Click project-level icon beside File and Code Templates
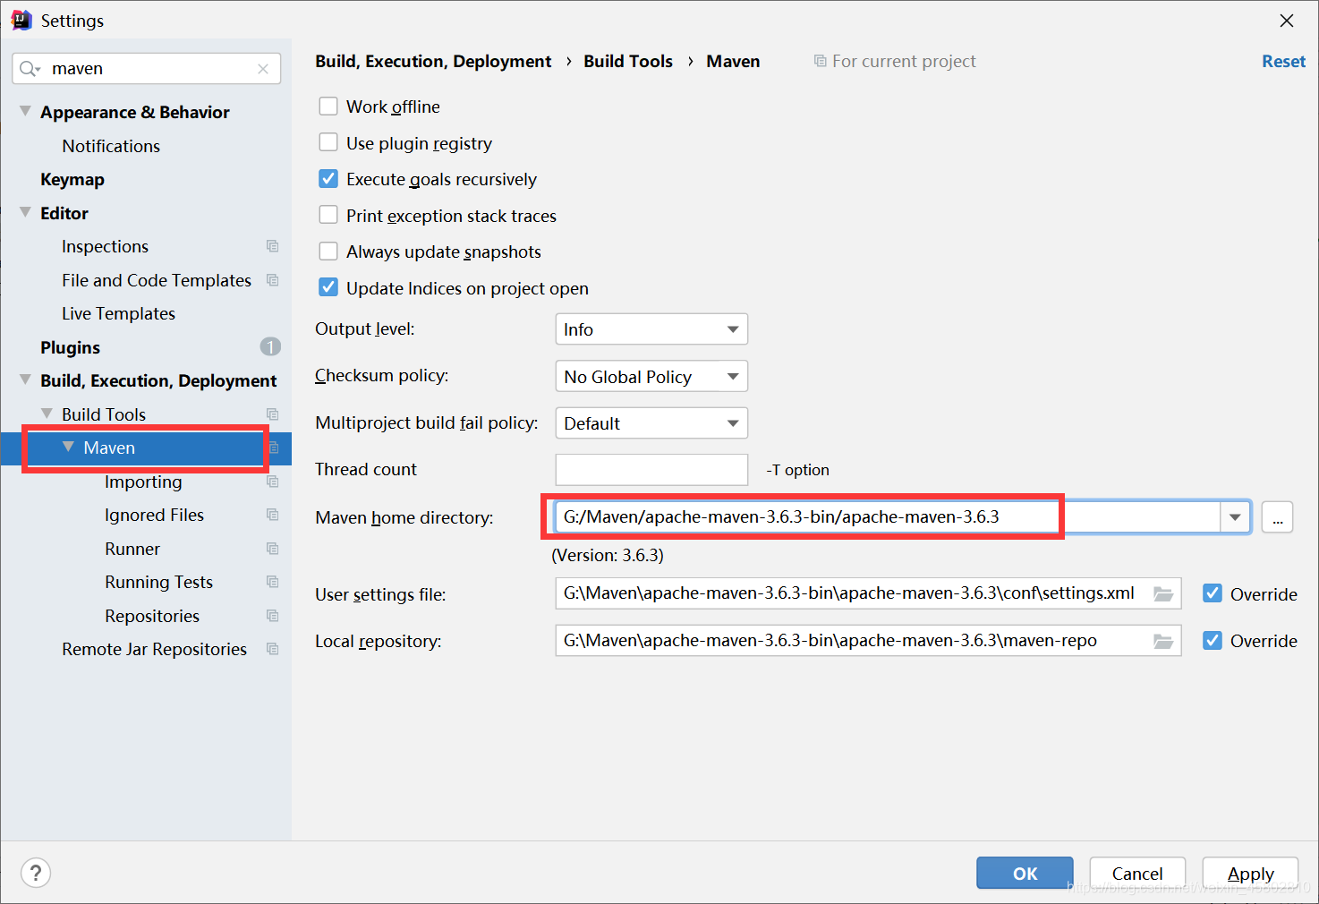 [x=273, y=280]
